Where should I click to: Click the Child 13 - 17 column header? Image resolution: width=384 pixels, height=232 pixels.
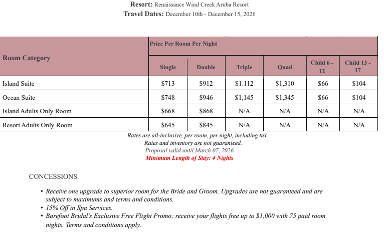pos(358,67)
